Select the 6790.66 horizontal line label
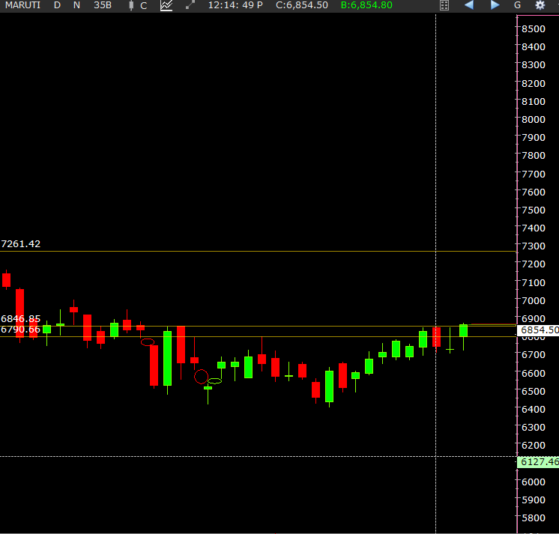The height and width of the screenshot is (534, 559). click(21, 330)
